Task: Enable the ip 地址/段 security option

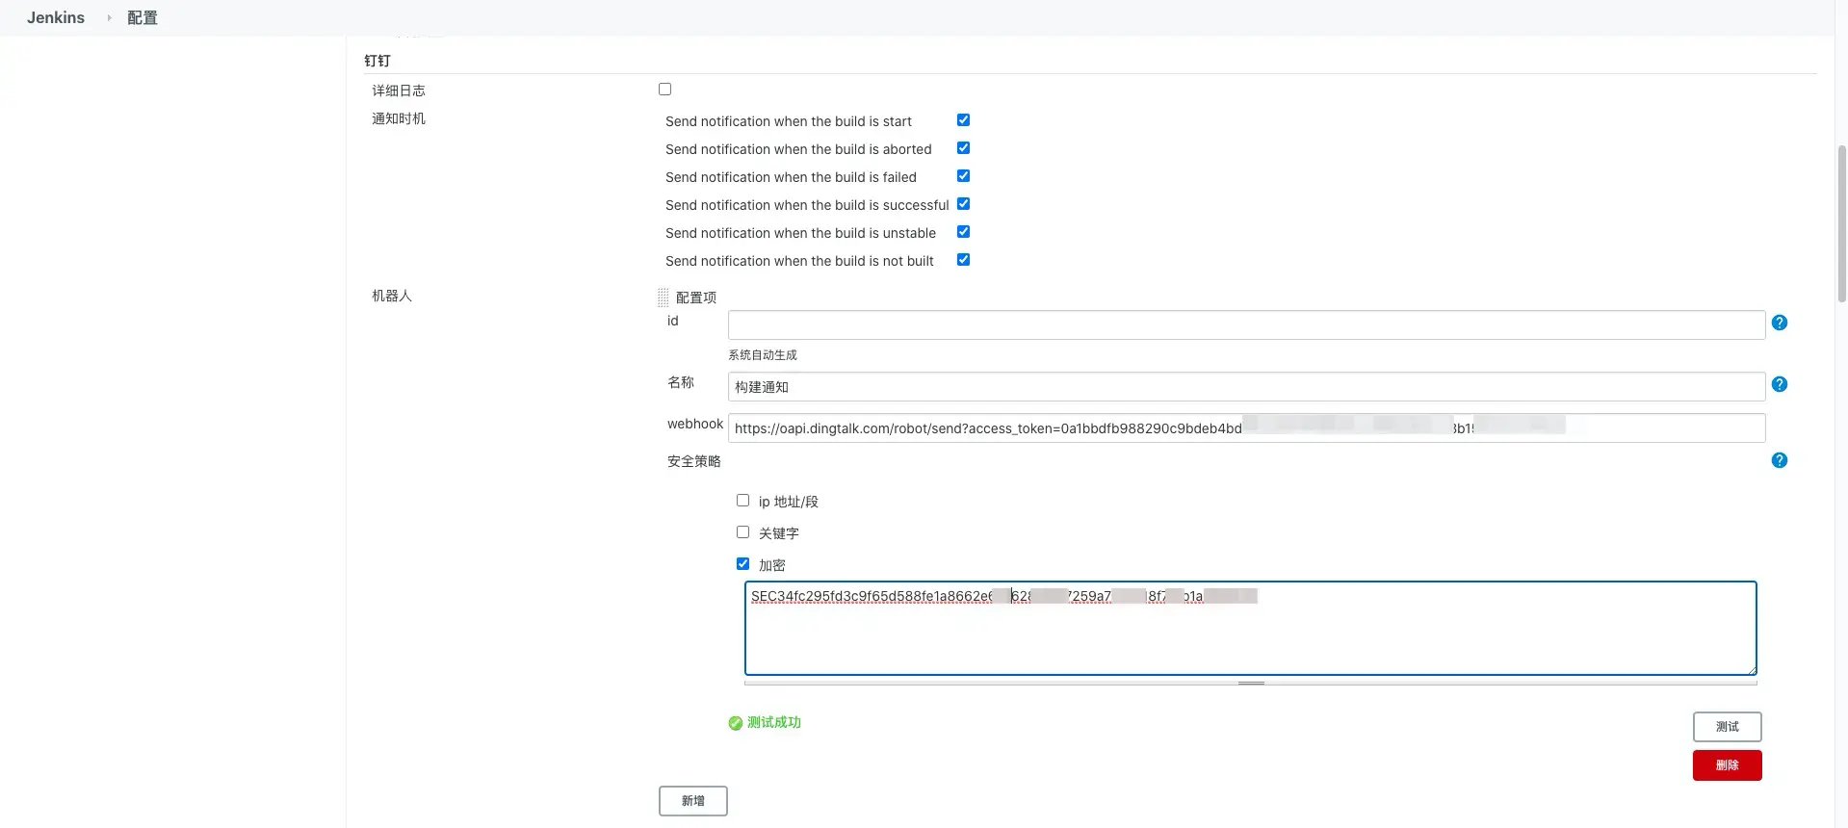Action: tap(742, 501)
